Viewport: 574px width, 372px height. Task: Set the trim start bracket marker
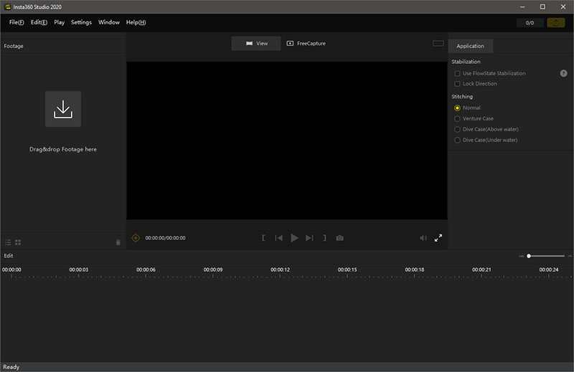coord(263,238)
